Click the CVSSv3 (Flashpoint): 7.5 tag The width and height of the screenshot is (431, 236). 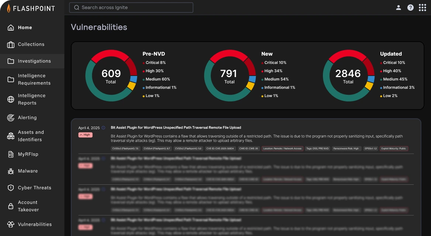[x=125, y=149]
